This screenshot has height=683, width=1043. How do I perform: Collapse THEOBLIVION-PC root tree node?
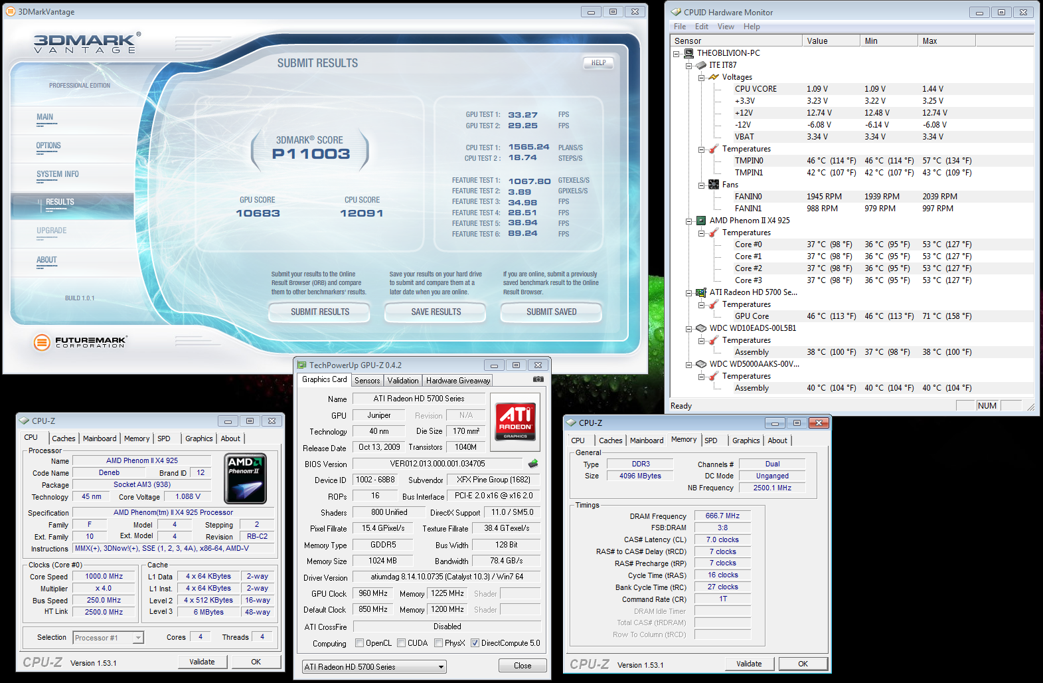click(677, 54)
